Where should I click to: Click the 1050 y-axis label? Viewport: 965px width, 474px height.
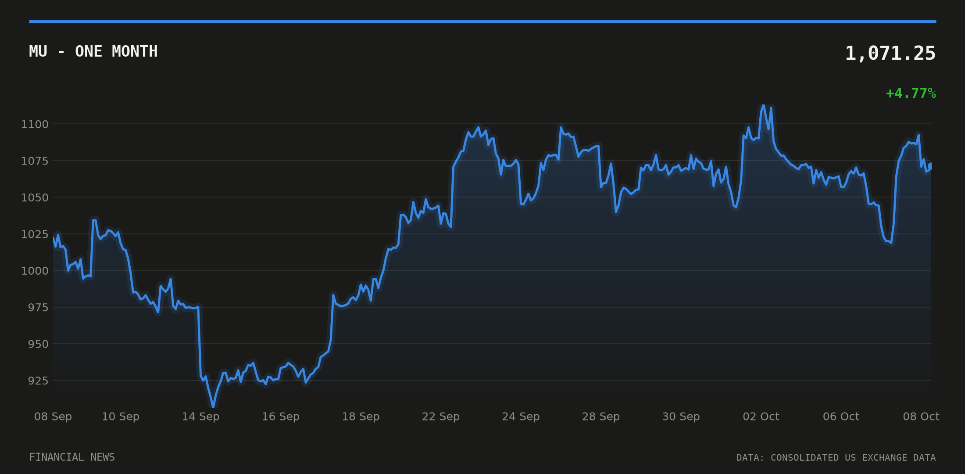click(35, 197)
